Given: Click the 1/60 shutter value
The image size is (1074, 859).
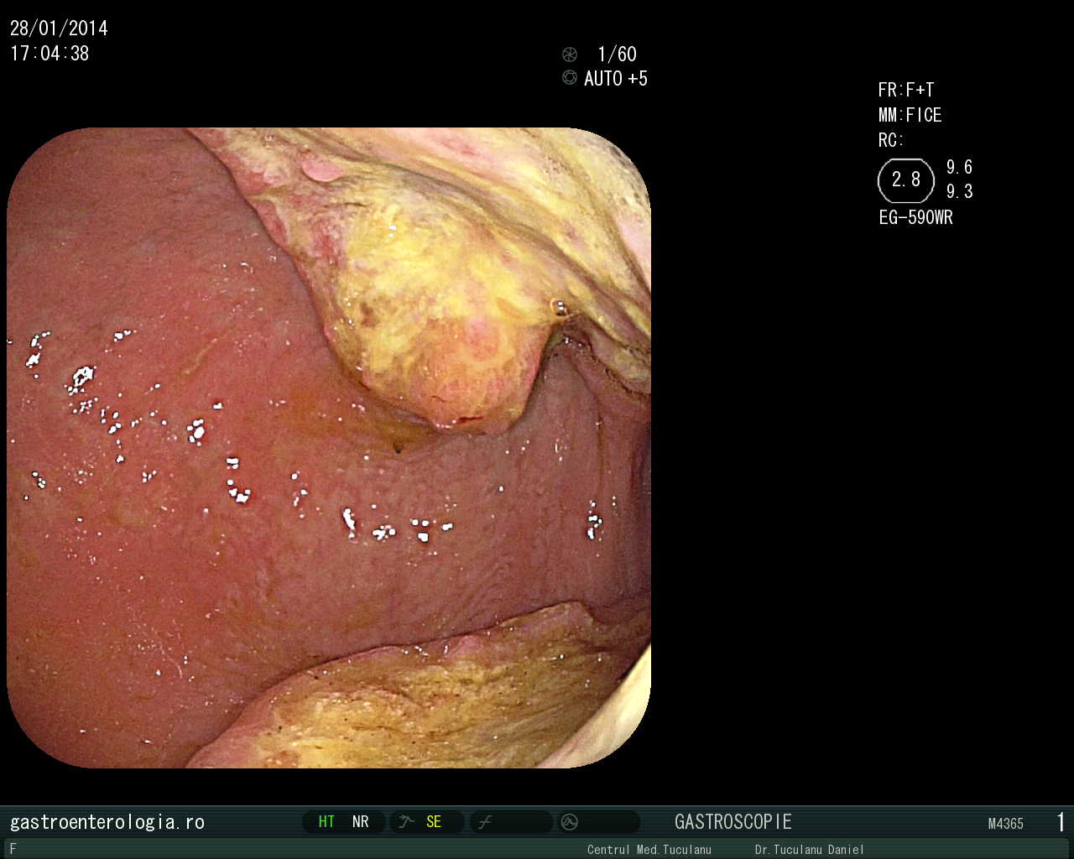Looking at the screenshot, I should pos(617,55).
